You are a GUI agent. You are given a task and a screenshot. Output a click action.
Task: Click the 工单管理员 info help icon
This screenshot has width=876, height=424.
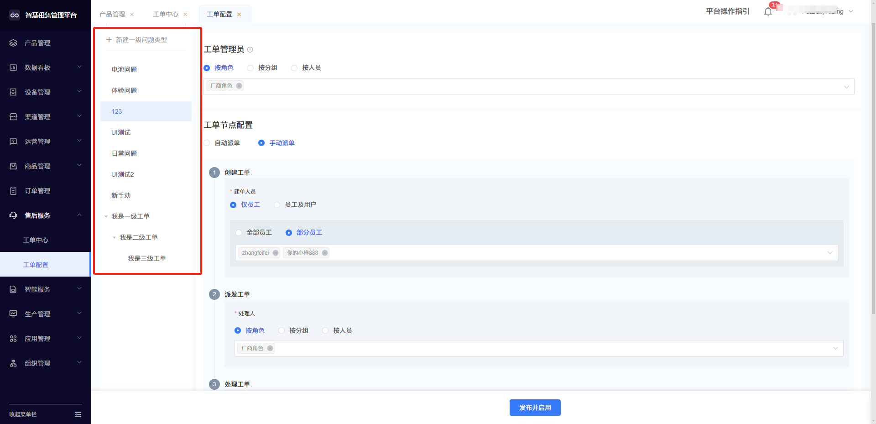(x=250, y=50)
